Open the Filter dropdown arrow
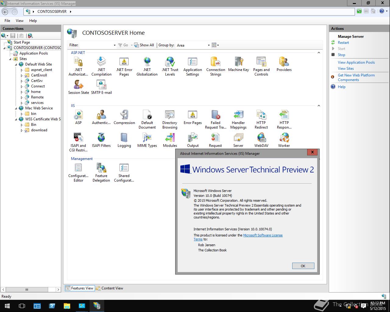The image size is (390, 312). tap(115, 45)
